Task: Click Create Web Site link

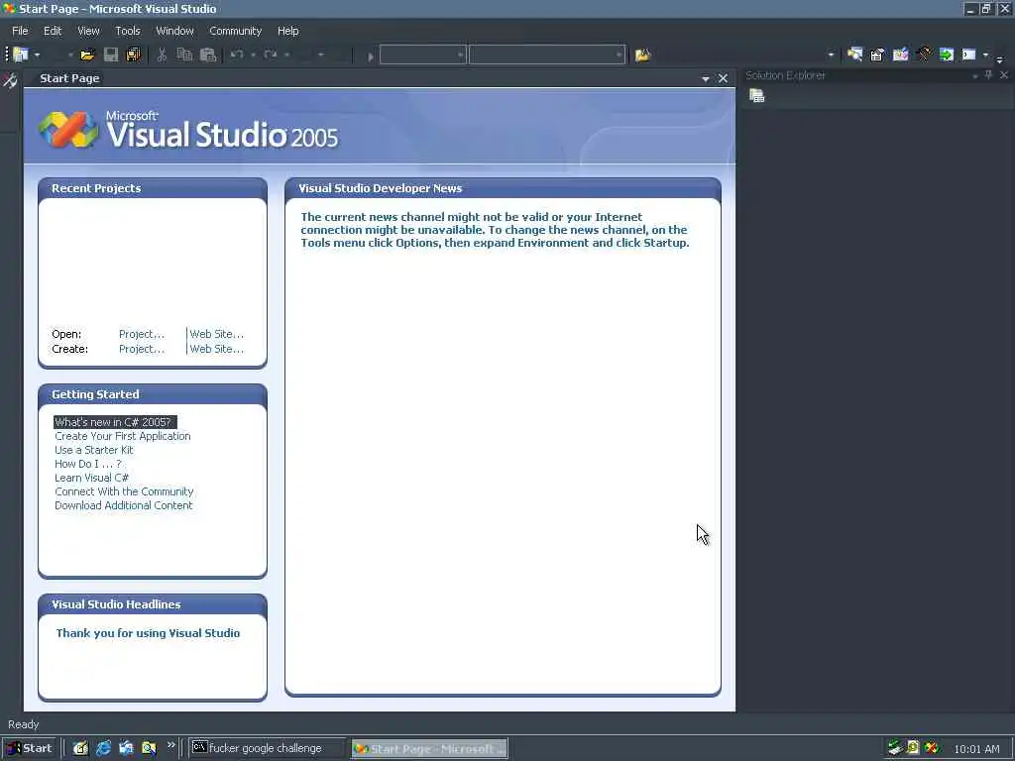Action: point(216,349)
